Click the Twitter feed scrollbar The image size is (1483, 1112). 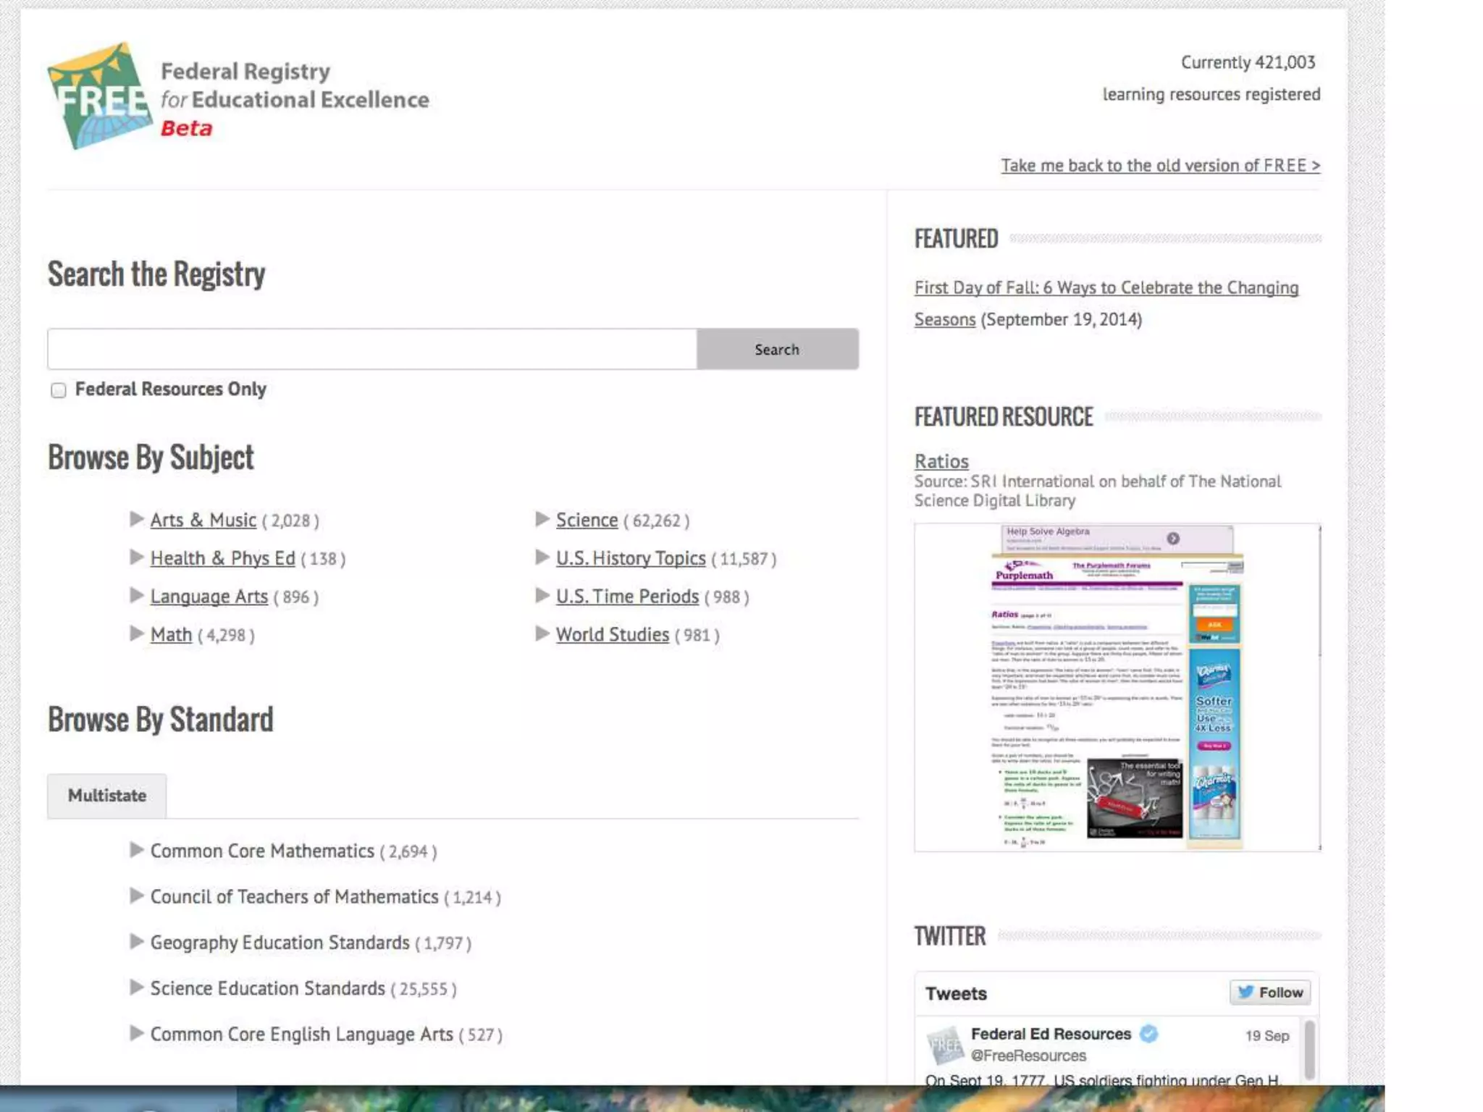1309,1049
